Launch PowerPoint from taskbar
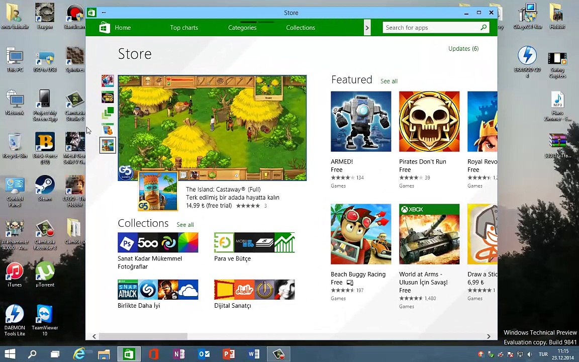The image size is (579, 362). click(229, 354)
